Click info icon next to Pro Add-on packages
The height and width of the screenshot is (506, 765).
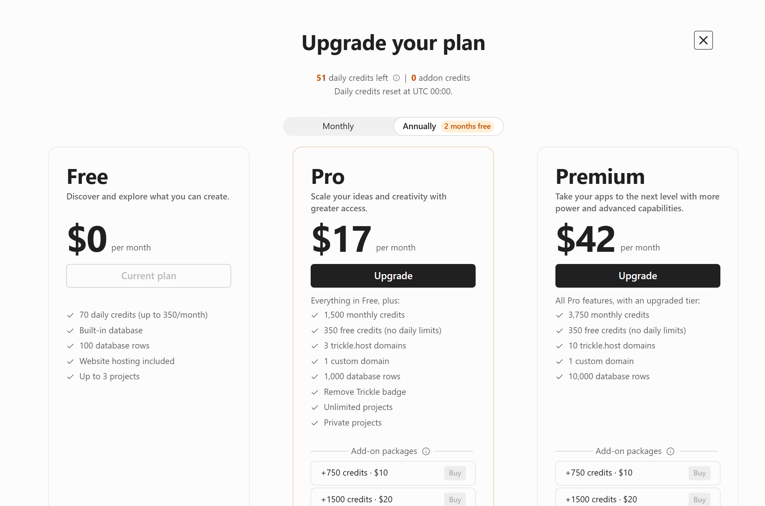426,451
